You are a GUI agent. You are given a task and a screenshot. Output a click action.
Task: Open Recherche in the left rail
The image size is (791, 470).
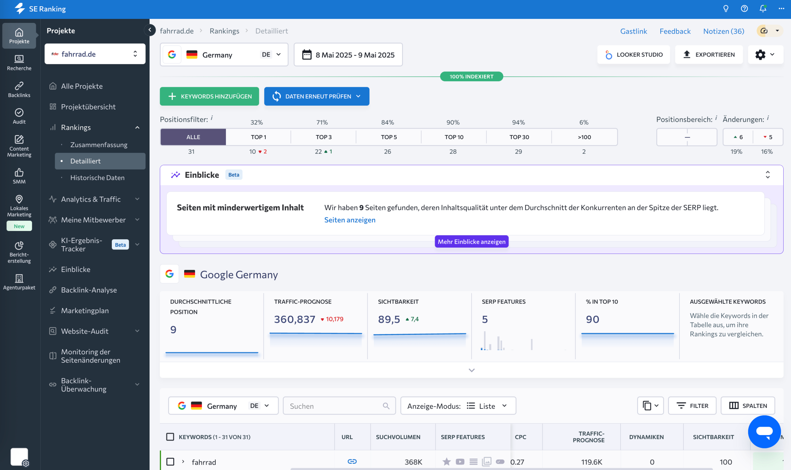[x=19, y=63]
